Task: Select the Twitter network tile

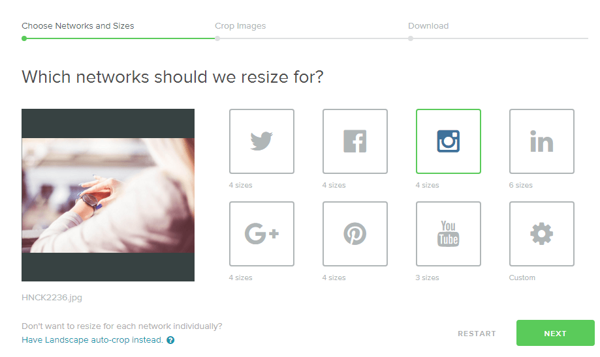Action: coord(262,141)
